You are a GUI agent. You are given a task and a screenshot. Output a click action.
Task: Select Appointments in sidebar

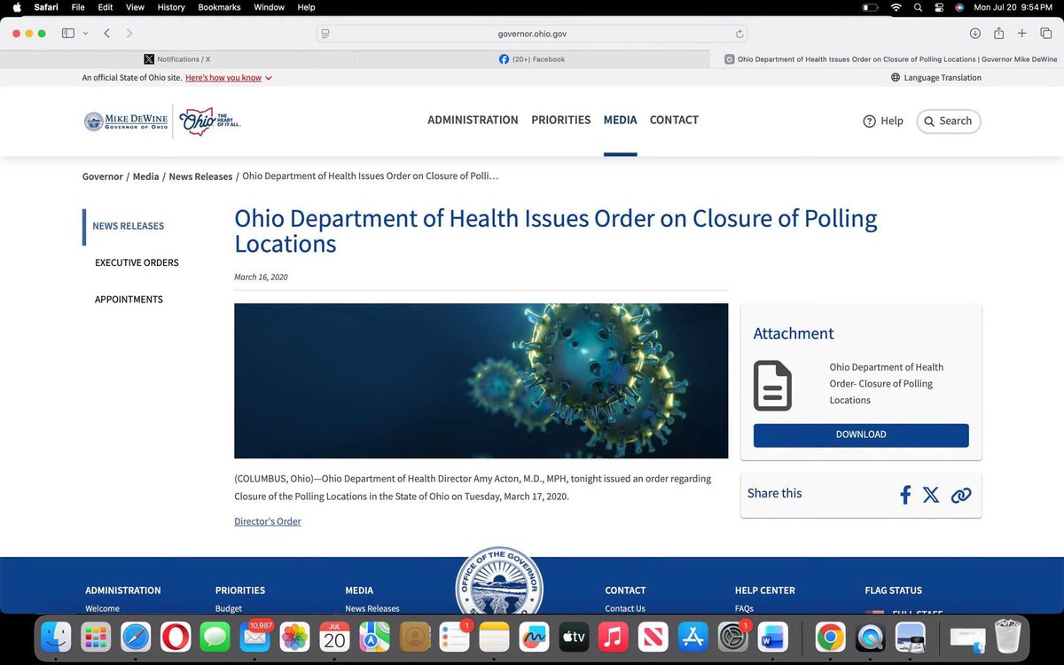[x=129, y=300]
